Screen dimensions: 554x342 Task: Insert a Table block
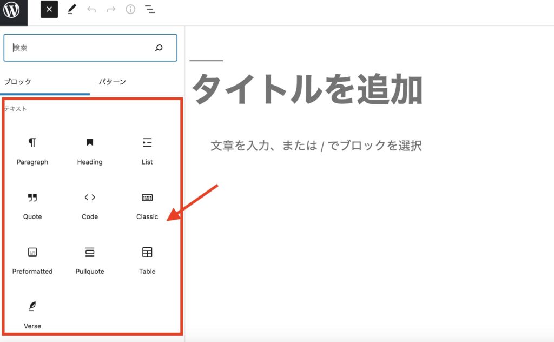pyautogui.click(x=147, y=261)
